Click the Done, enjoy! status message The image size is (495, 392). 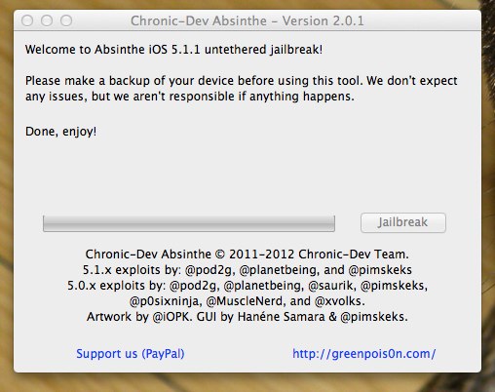click(x=60, y=132)
